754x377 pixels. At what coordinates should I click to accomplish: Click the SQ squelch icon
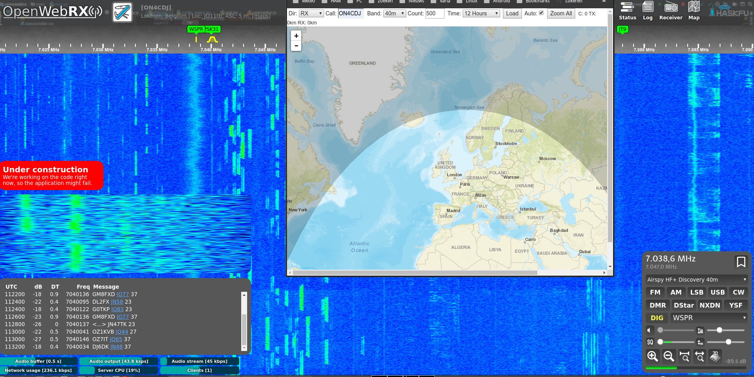coord(650,342)
